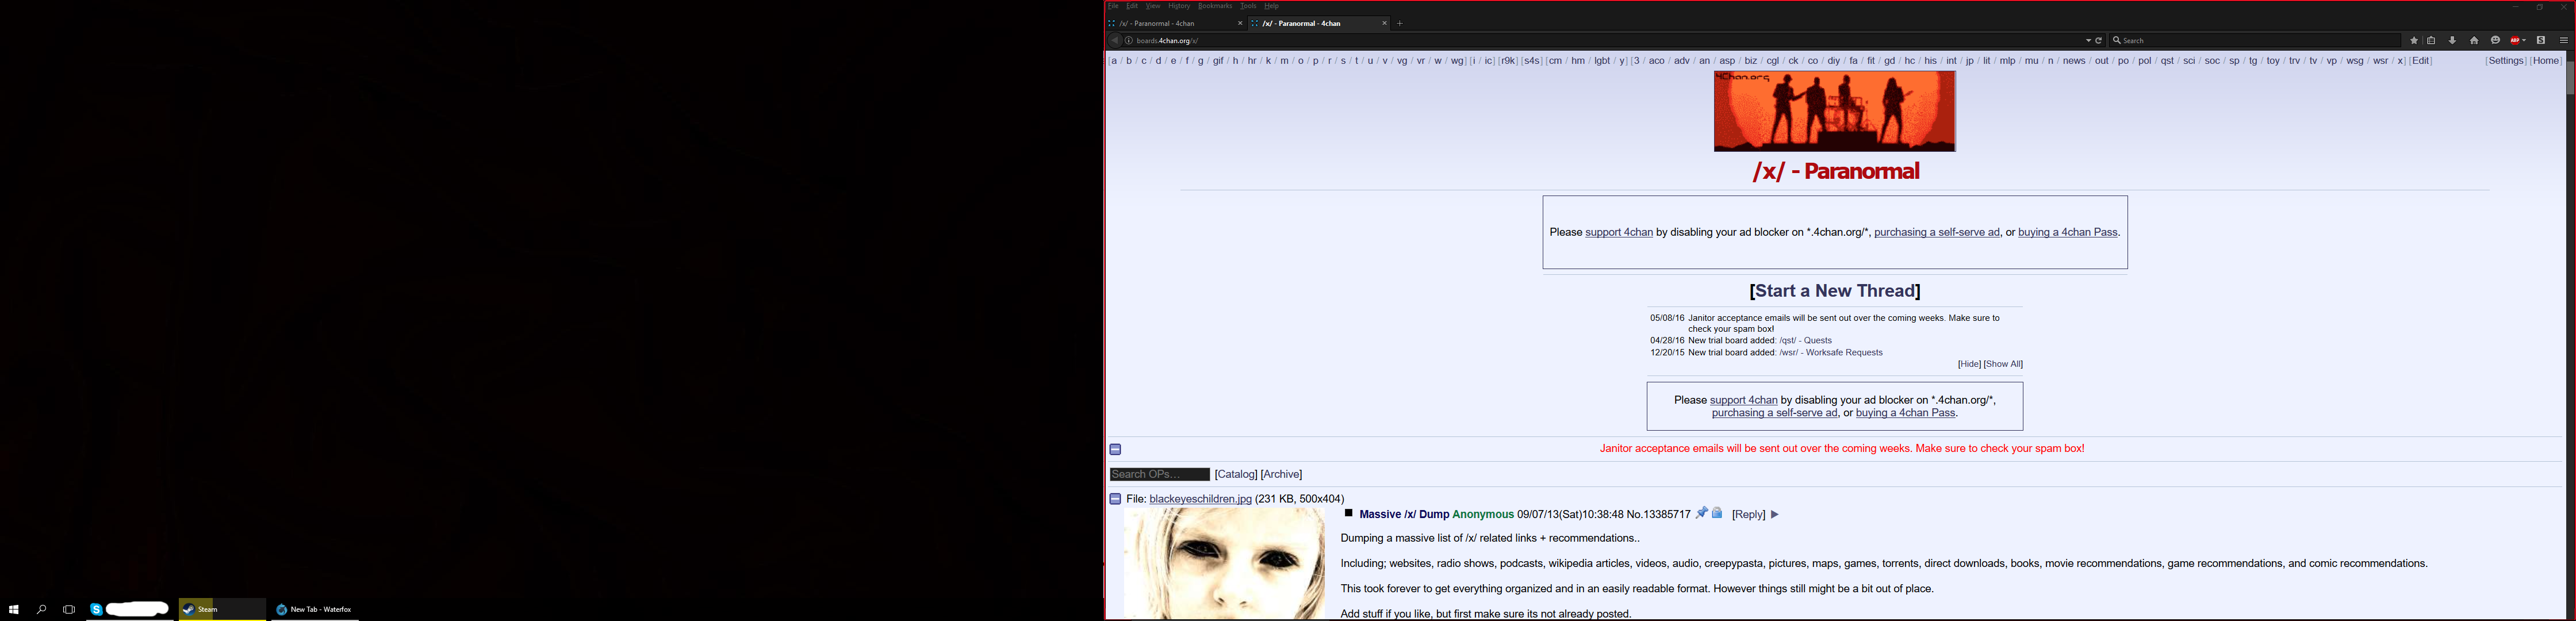The image size is (2576, 621).
Task: Hide the blackeyeschildren thread with minus button
Action: [x=1115, y=499]
